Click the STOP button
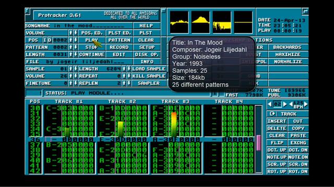The image size is (334, 187). 92,47
